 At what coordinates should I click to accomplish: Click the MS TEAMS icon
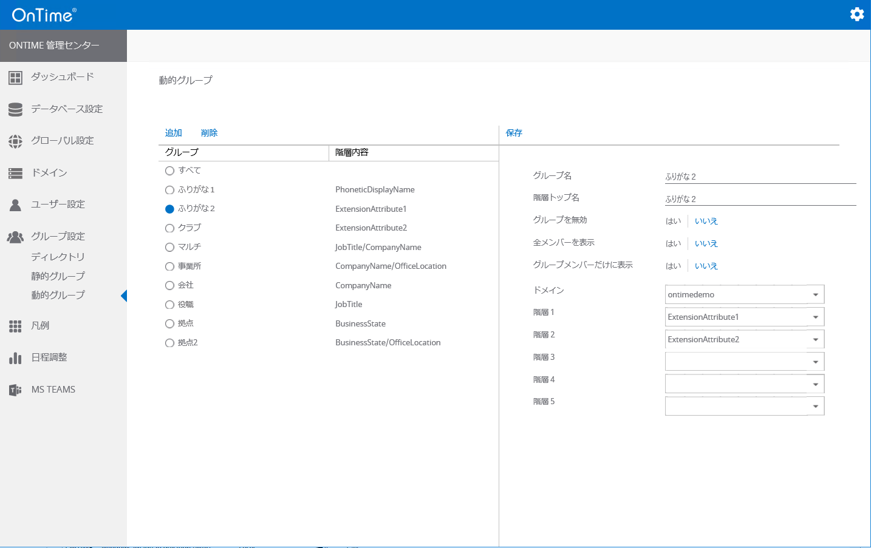tap(16, 390)
